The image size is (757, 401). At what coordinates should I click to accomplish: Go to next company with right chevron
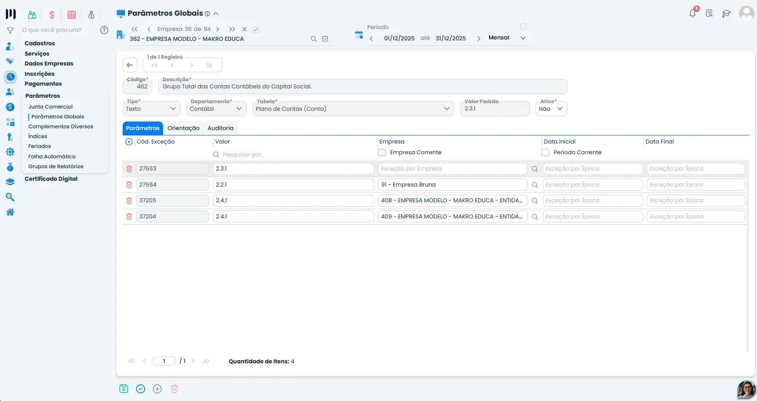point(218,29)
